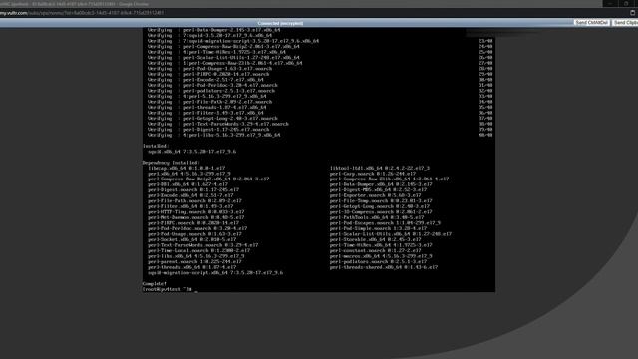Click perl-threads-shared.x86_64 in the dependency list
638x359 pixels.
(383, 267)
